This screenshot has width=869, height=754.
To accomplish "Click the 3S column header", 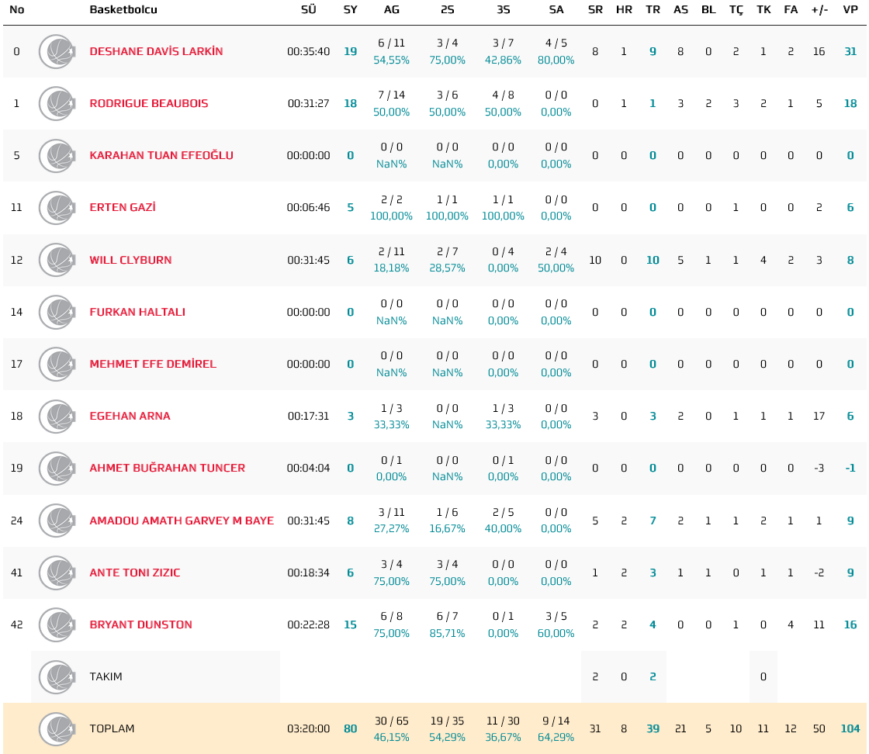I will click(503, 9).
